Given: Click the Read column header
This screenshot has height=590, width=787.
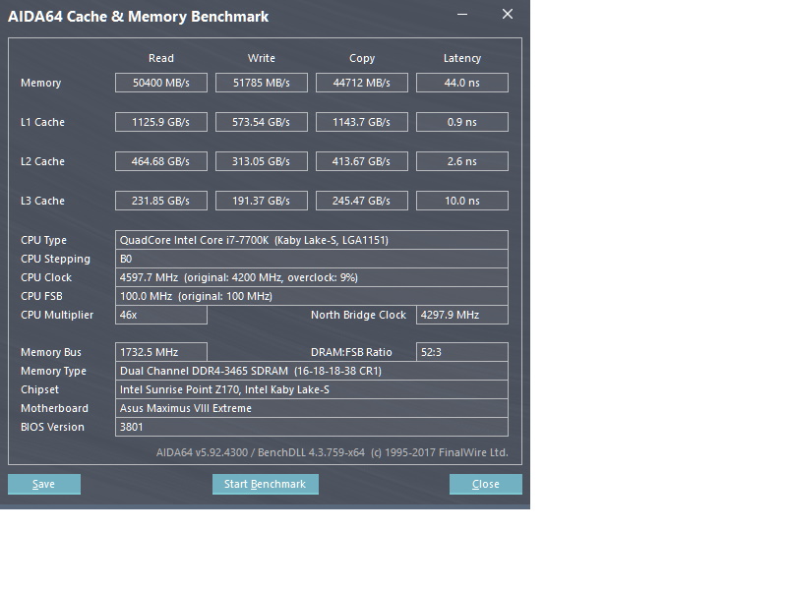Looking at the screenshot, I should (x=161, y=58).
